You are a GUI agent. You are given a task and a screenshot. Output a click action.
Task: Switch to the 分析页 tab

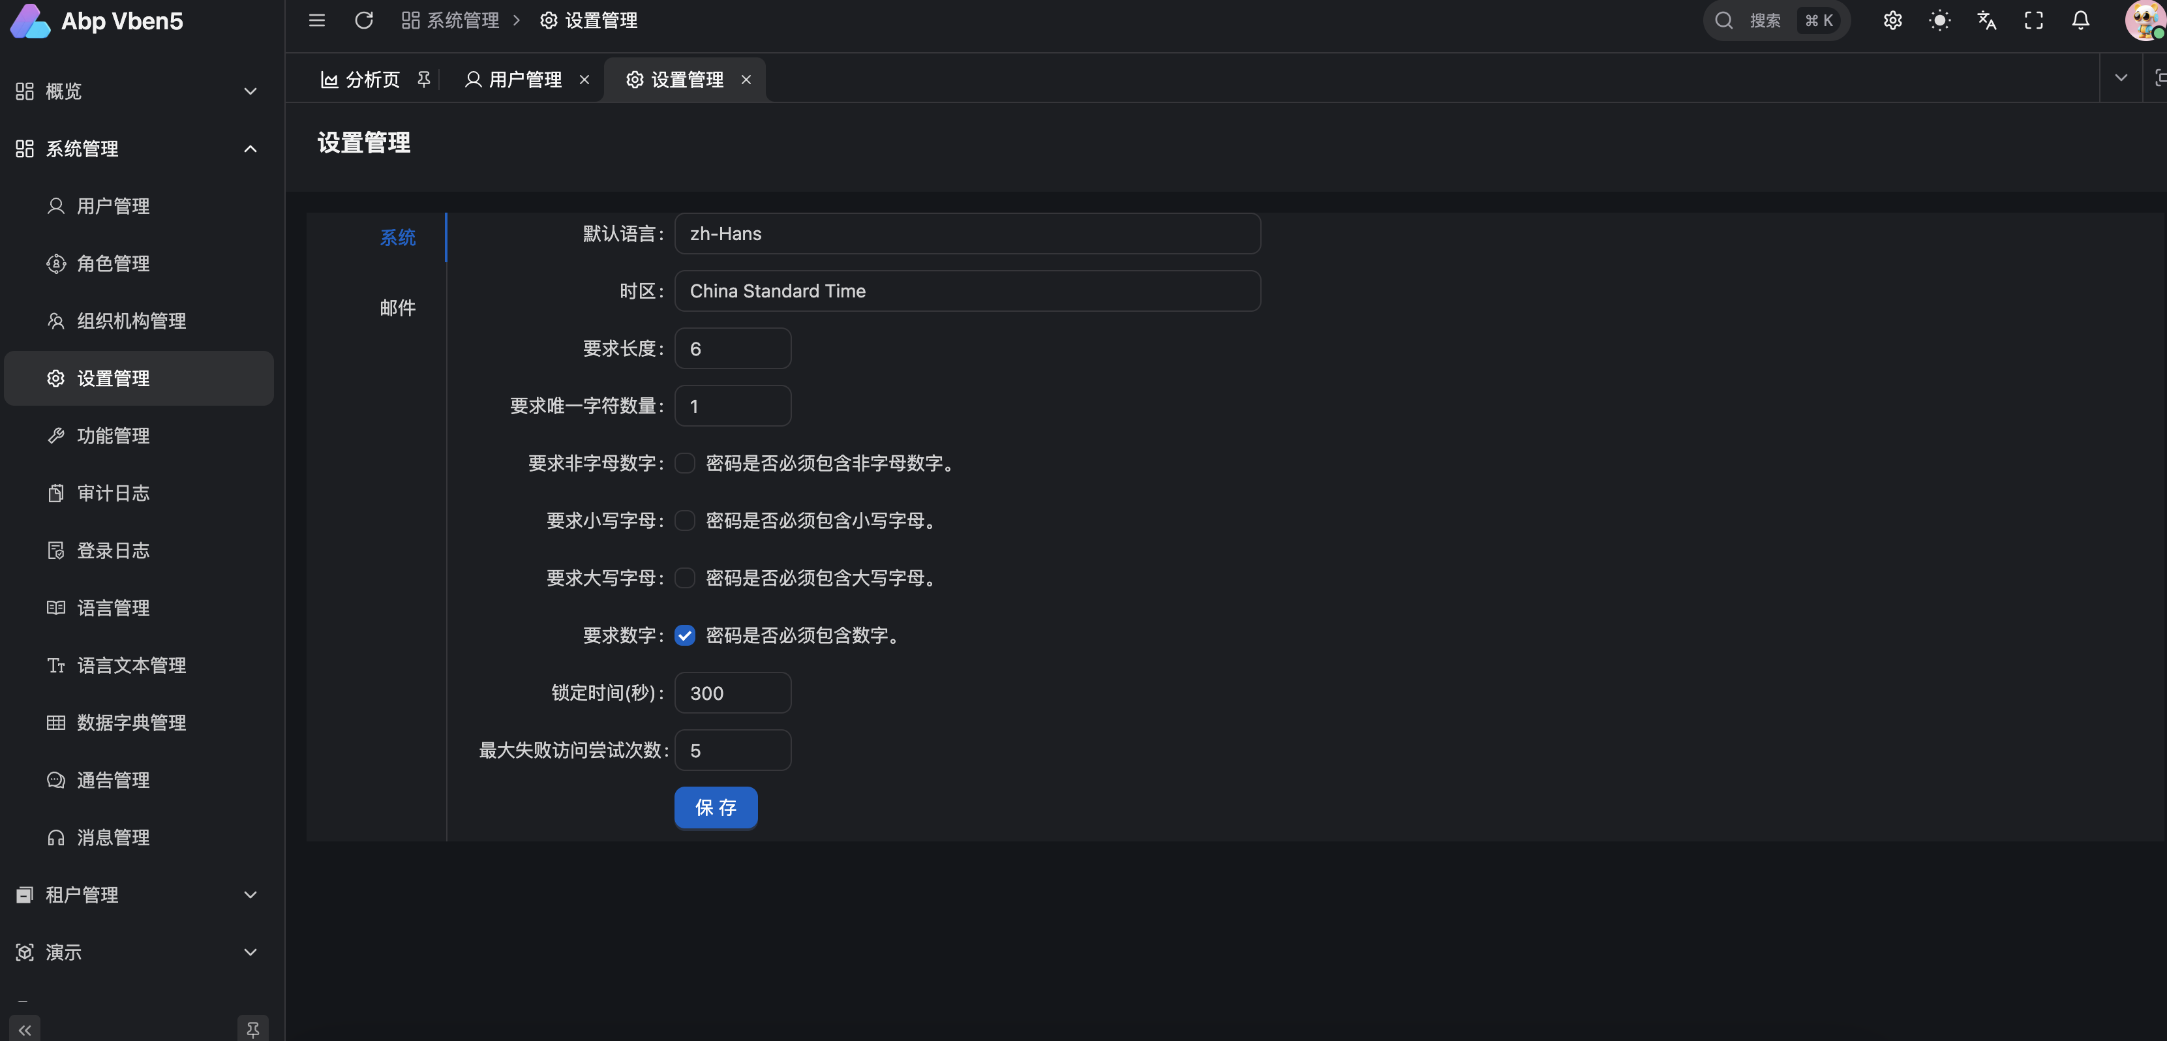click(x=372, y=79)
